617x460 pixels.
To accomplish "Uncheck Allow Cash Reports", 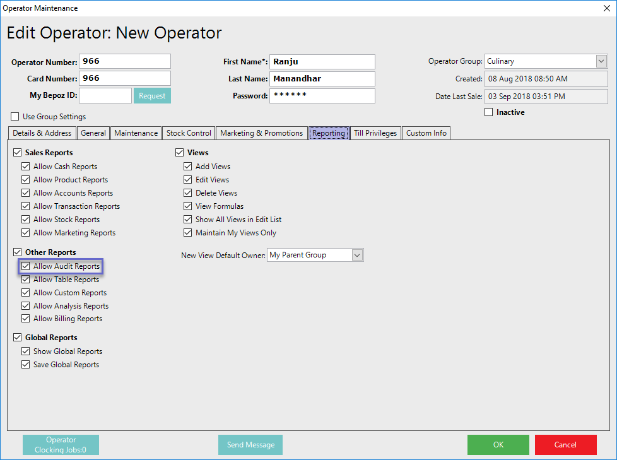I will click(26, 167).
